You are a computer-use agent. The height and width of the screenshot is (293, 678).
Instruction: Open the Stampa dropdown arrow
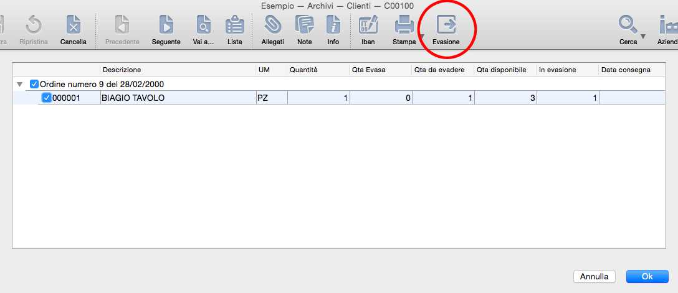(x=421, y=37)
